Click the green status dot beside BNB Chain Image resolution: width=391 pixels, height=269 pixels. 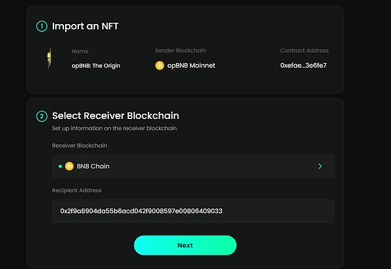[60, 166]
